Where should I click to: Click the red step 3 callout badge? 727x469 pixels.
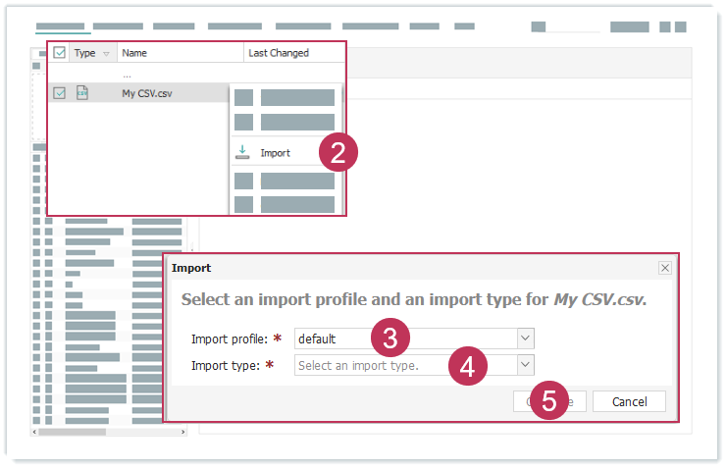click(389, 339)
